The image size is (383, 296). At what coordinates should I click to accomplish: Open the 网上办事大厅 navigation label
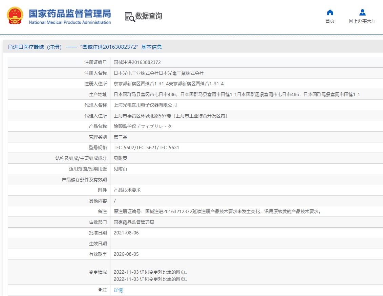tap(362, 21)
